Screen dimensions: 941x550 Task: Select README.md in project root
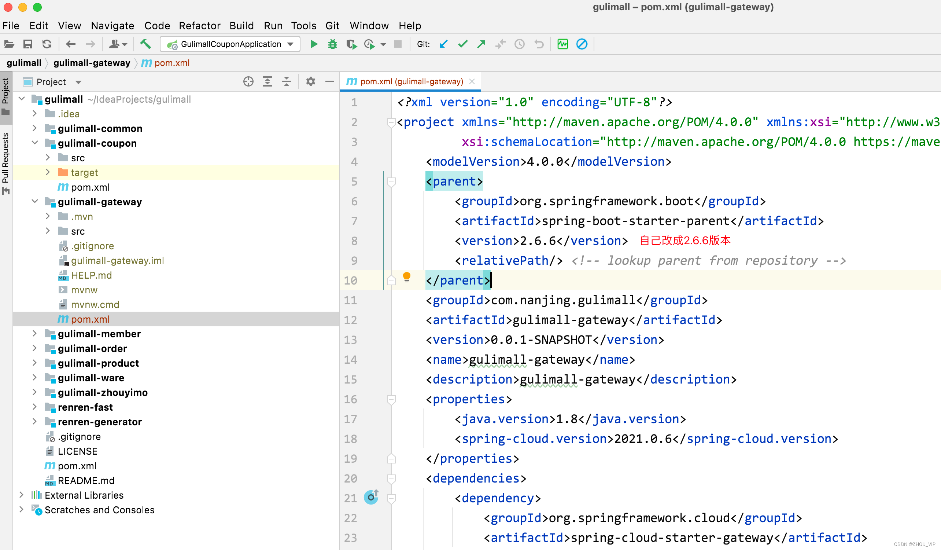[x=86, y=480]
